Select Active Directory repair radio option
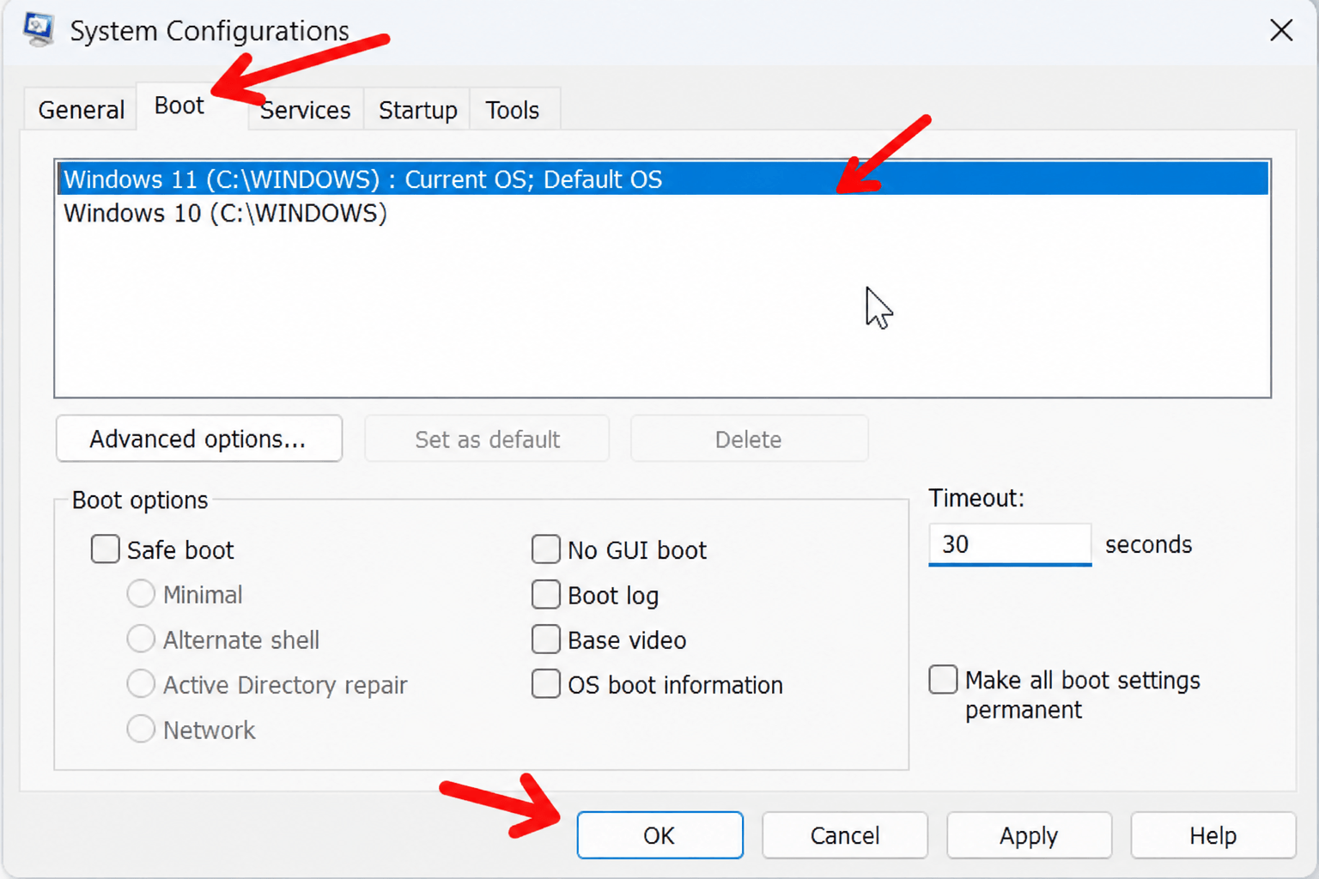 (x=141, y=684)
